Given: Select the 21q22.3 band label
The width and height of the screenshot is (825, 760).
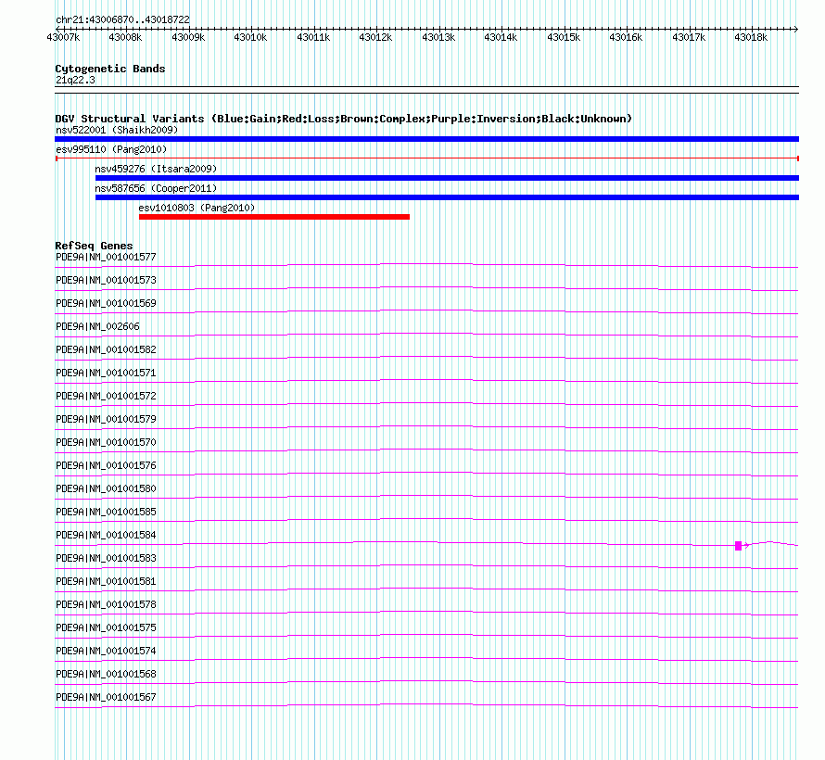Looking at the screenshot, I should pos(75,80).
